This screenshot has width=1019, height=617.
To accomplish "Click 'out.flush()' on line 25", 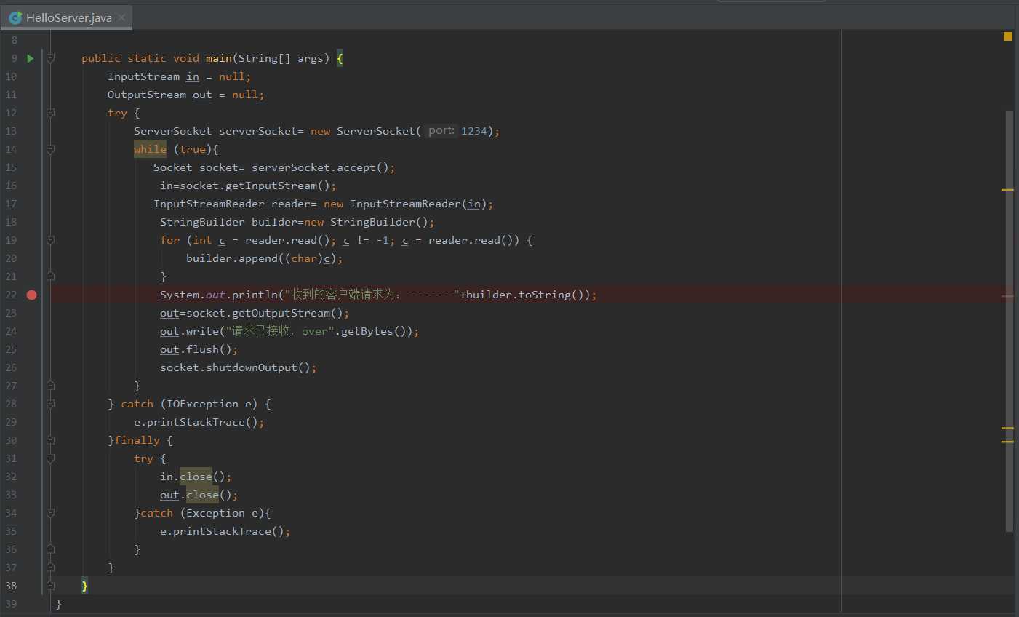I will point(196,349).
